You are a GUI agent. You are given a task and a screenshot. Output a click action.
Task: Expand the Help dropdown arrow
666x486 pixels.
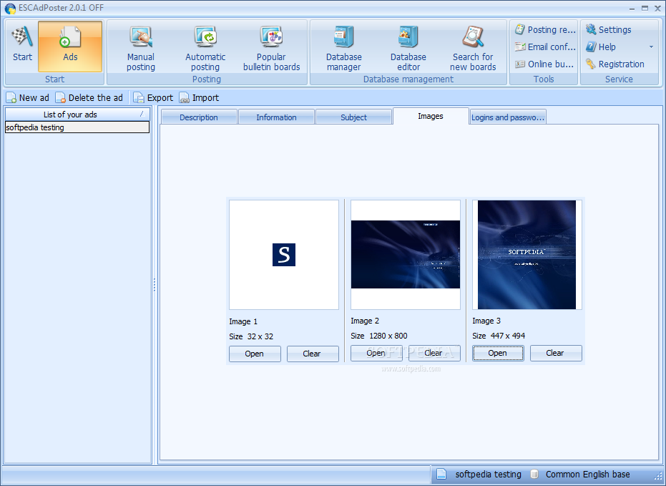click(x=651, y=47)
